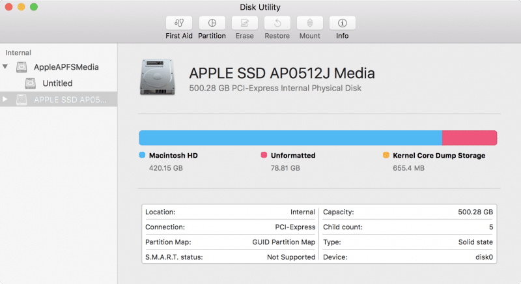521x284 pixels.
Task: Click the 78.81 GB size value
Action: 285,168
